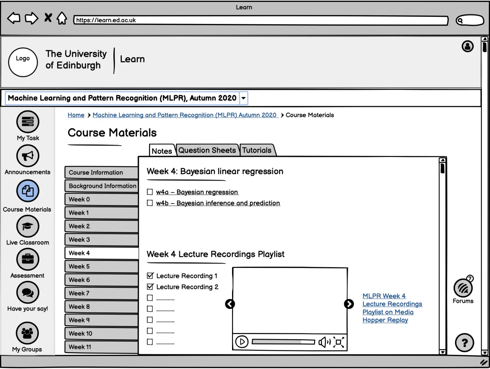
Task: Click the video progress slider bar
Action: pyautogui.click(x=283, y=342)
